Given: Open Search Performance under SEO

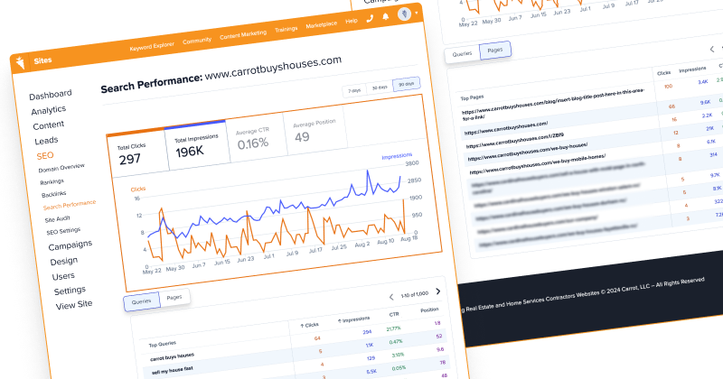Looking at the screenshot, I should pos(70,205).
